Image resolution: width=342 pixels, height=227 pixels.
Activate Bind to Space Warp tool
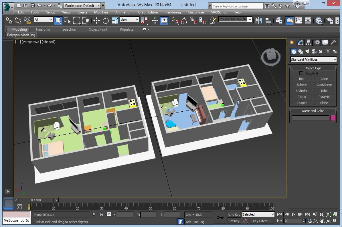pos(27,21)
